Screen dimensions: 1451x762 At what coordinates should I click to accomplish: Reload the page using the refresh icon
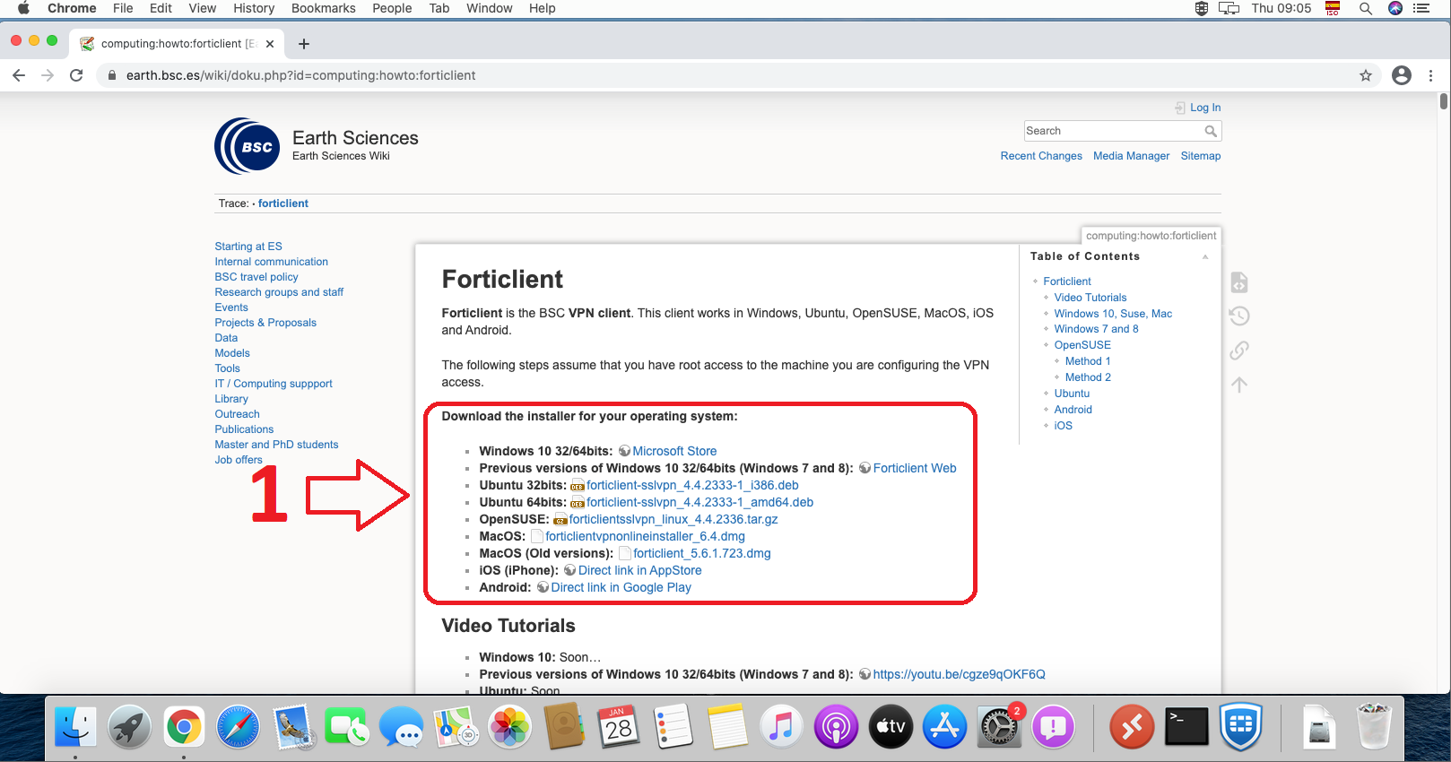pyautogui.click(x=76, y=75)
